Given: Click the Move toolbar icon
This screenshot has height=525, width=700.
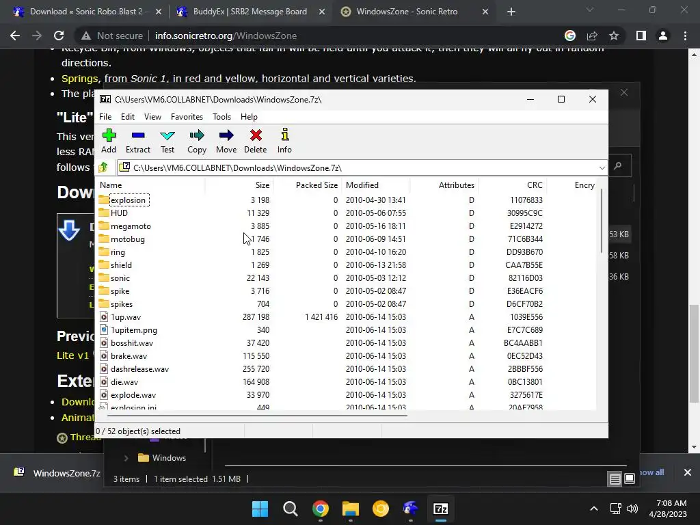Looking at the screenshot, I should 226,141.
